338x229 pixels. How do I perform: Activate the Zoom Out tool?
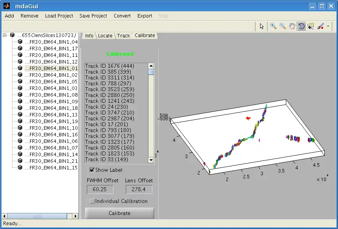283,26
